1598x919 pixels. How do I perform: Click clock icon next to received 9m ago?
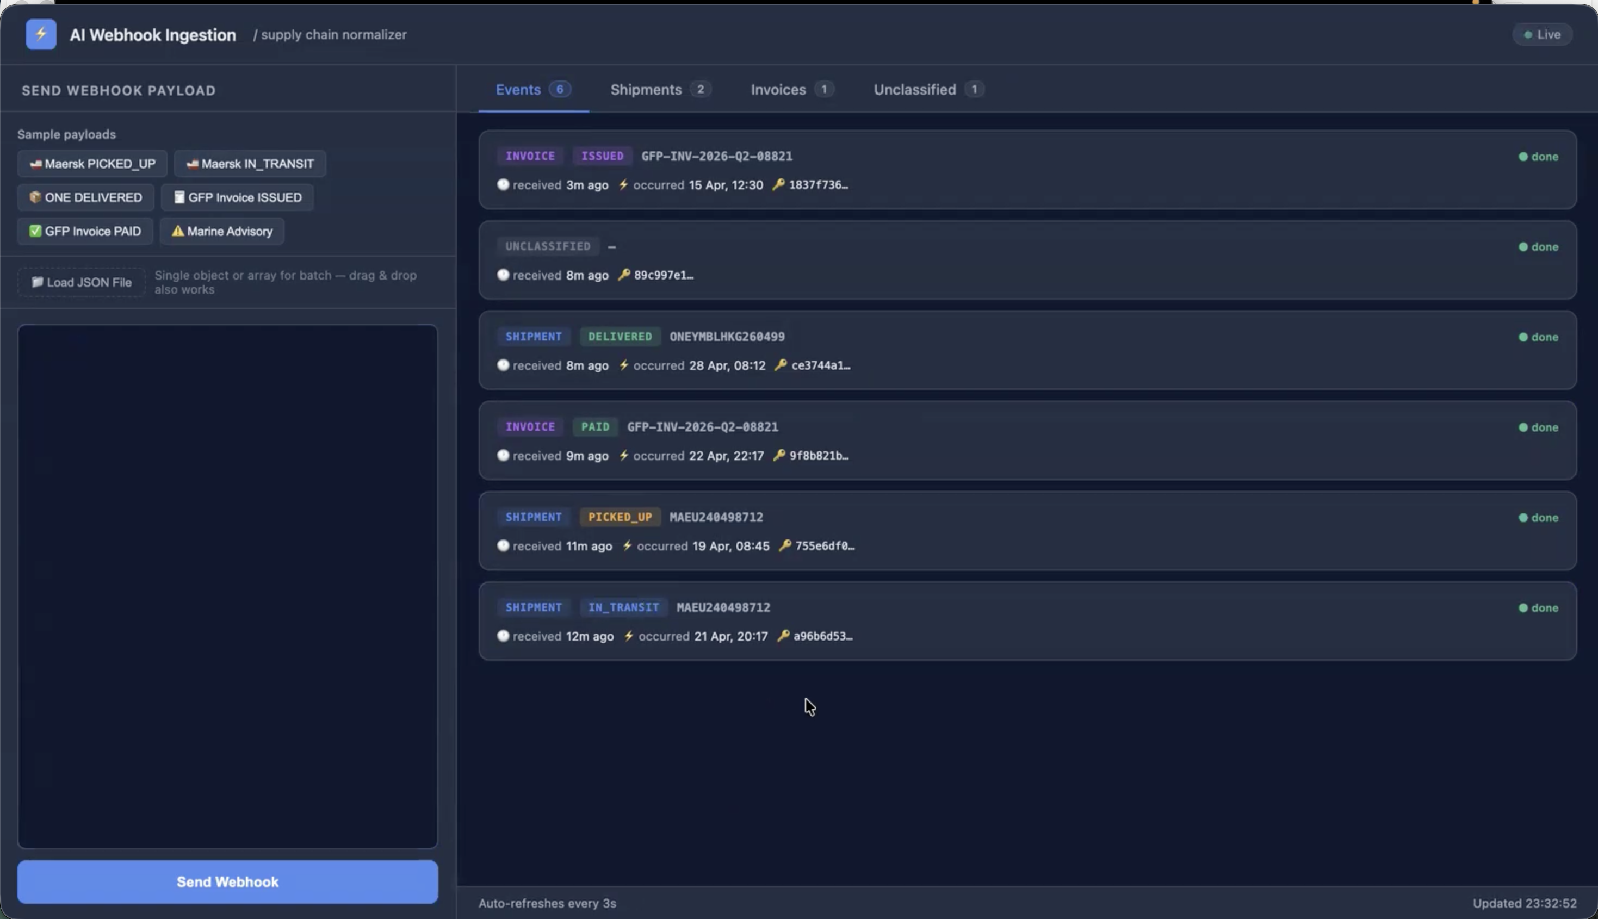point(503,455)
